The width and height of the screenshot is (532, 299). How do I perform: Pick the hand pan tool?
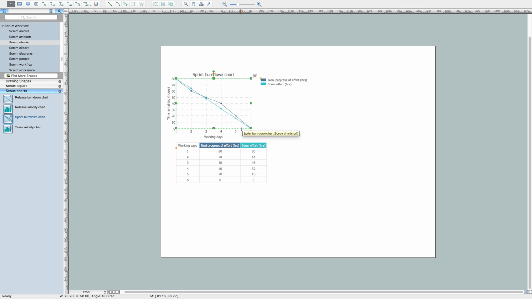tap(193, 4)
